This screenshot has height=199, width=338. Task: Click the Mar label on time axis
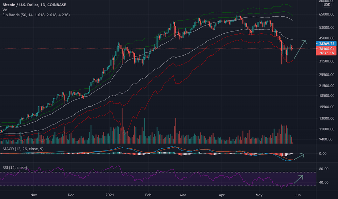click(x=183, y=195)
